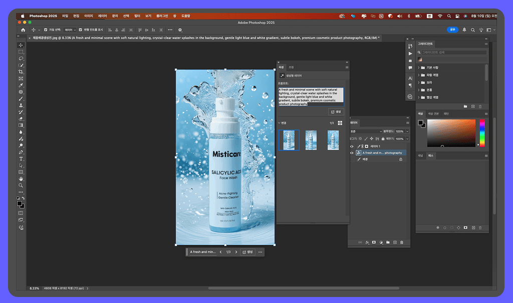Select the Crop tool
This screenshot has height=303, width=513.
21,72
